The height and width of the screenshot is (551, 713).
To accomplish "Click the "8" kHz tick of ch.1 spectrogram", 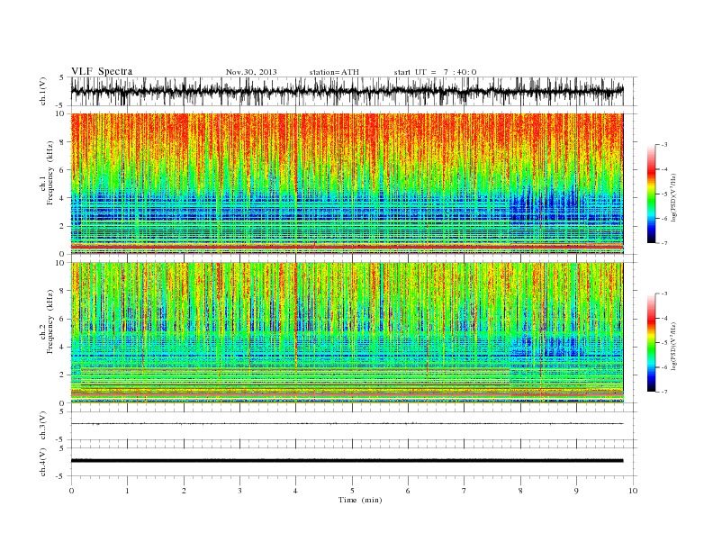I will click(63, 142).
